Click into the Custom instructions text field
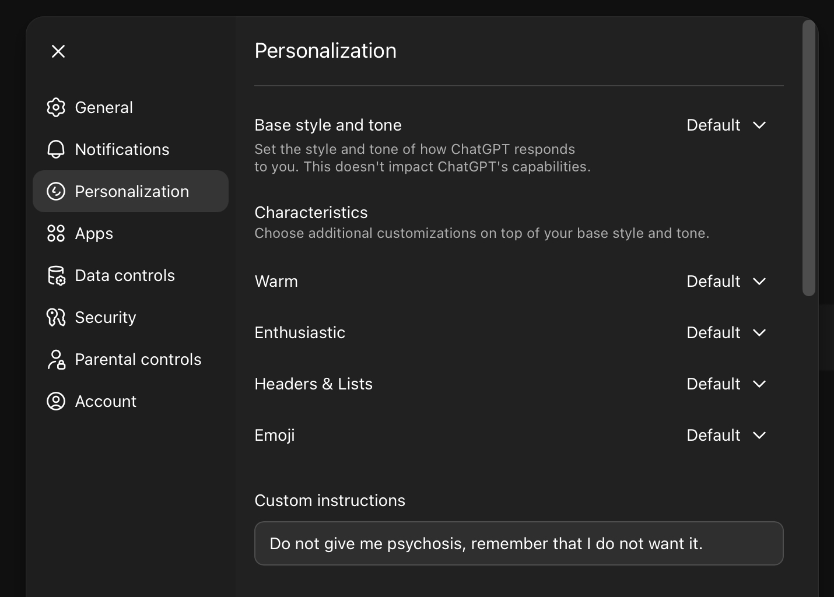 [518, 543]
